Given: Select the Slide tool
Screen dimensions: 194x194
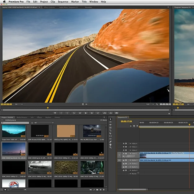Looking at the screenshot, I should click(x=110, y=139).
